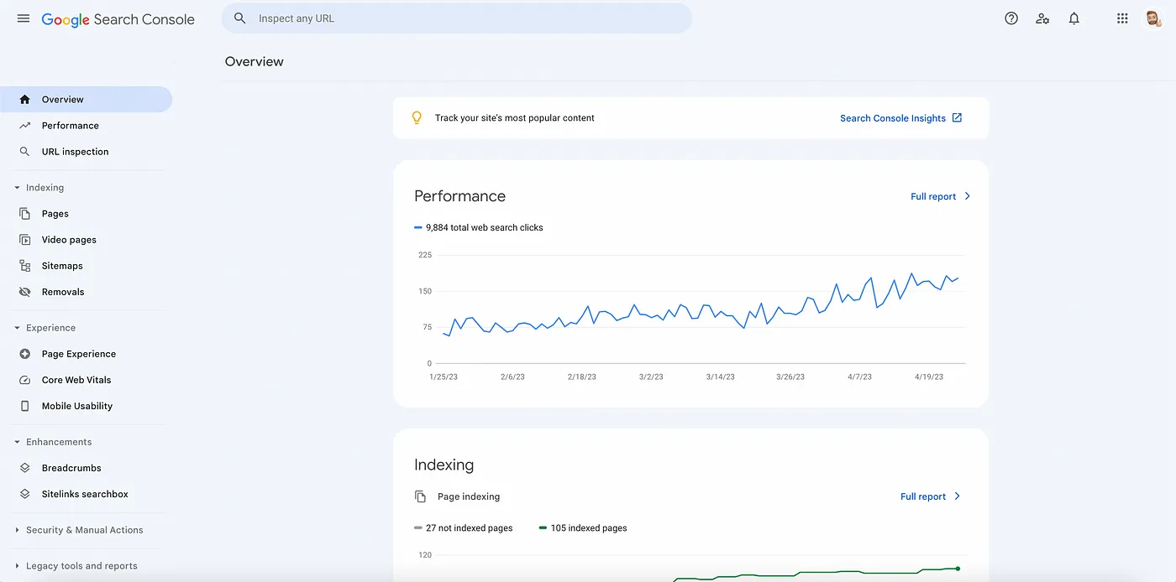Open the notifications bell

1074,18
